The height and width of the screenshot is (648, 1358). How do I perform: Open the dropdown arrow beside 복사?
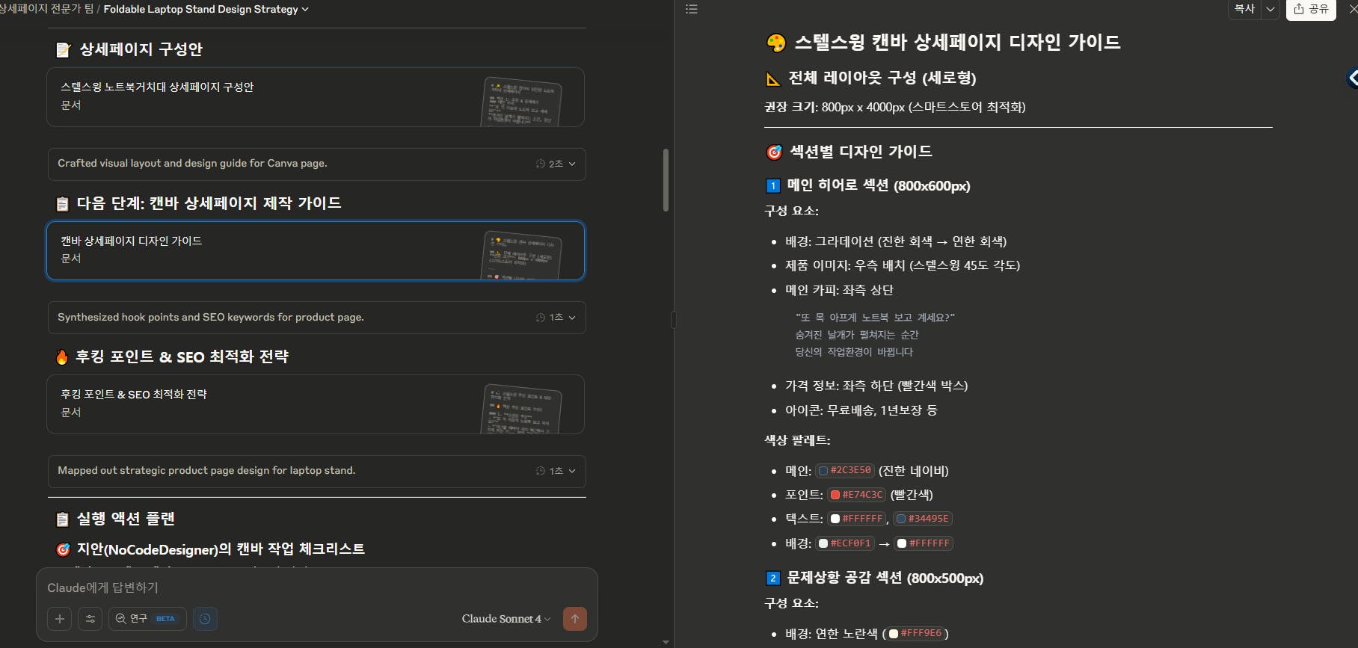pyautogui.click(x=1270, y=9)
